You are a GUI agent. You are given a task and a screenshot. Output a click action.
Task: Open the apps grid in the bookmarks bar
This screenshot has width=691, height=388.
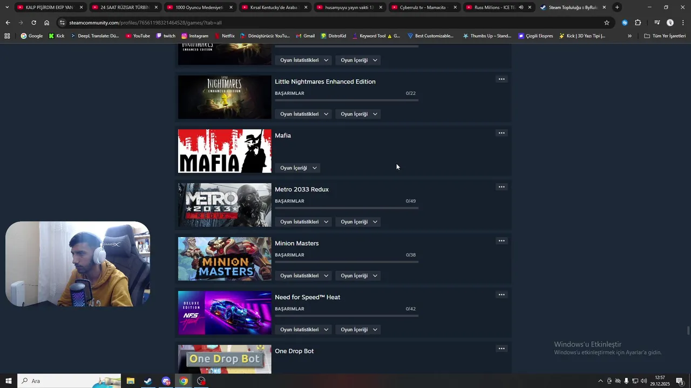[7, 36]
